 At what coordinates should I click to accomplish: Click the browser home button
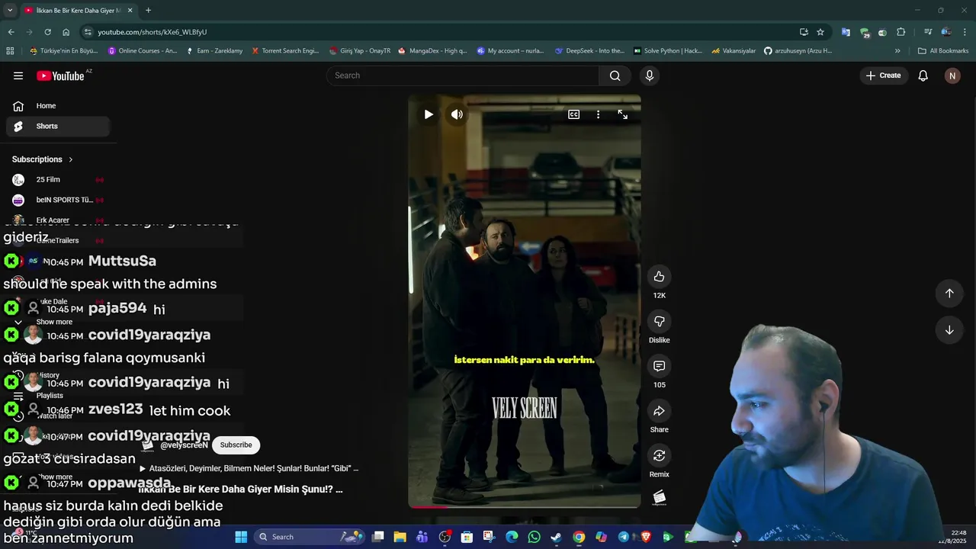pyautogui.click(x=66, y=32)
